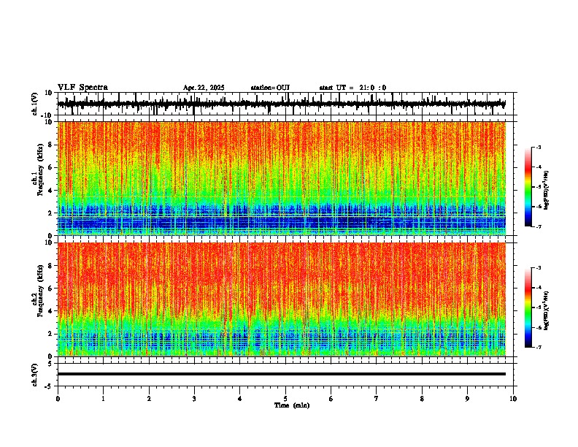Image resolution: width=578 pixels, height=447 pixels.
Task: Click time axis tick label "6"
Action: pos(331,399)
